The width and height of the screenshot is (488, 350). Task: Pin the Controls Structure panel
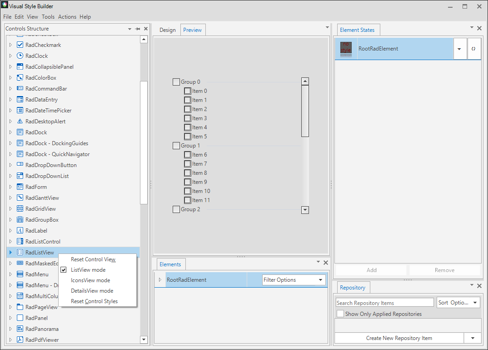coord(138,29)
